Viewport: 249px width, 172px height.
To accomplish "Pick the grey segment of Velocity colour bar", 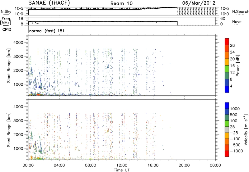I will tap(227, 129).
